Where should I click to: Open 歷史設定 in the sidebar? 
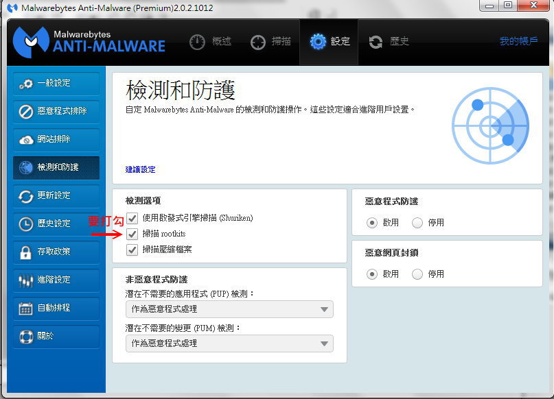tap(56, 224)
